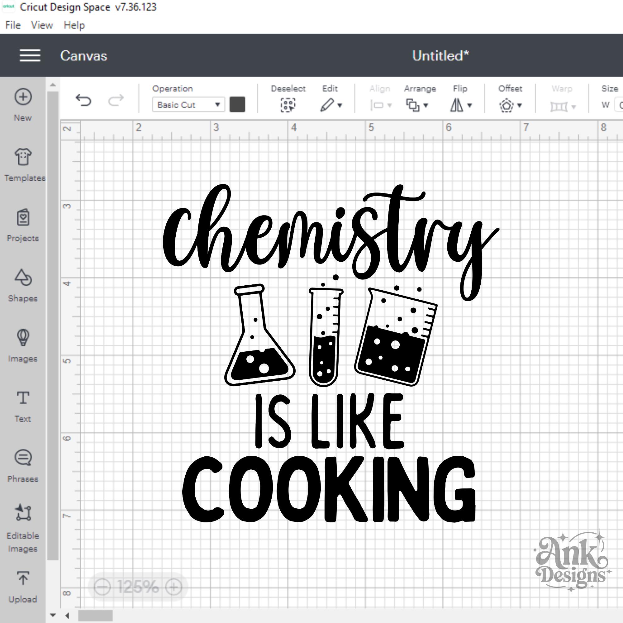Click the Deselect icon
623x623 pixels.
(x=288, y=105)
